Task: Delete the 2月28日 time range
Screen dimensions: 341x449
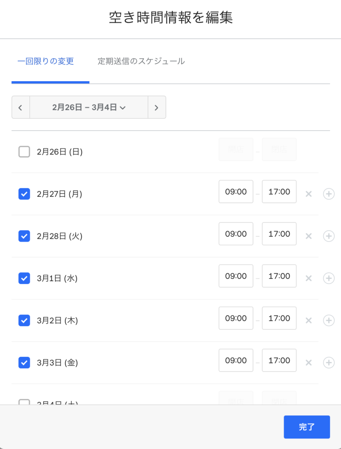Action: click(309, 236)
